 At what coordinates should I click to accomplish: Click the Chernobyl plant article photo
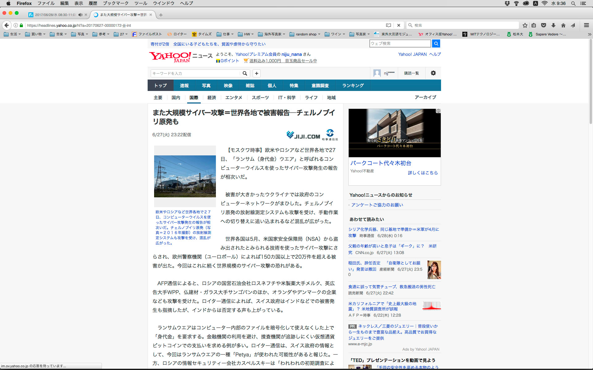tap(185, 176)
